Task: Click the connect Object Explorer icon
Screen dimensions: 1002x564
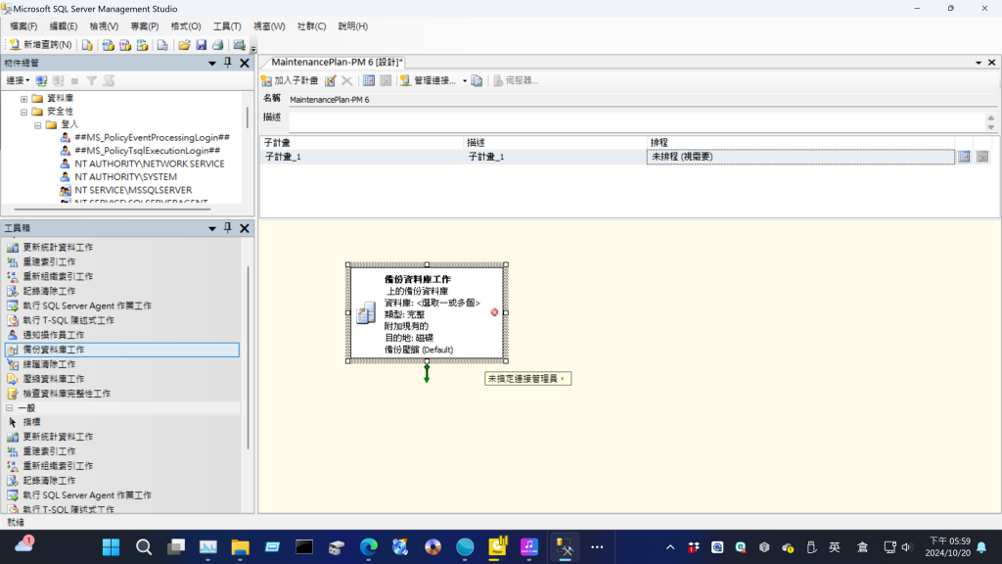Action: pyautogui.click(x=41, y=80)
